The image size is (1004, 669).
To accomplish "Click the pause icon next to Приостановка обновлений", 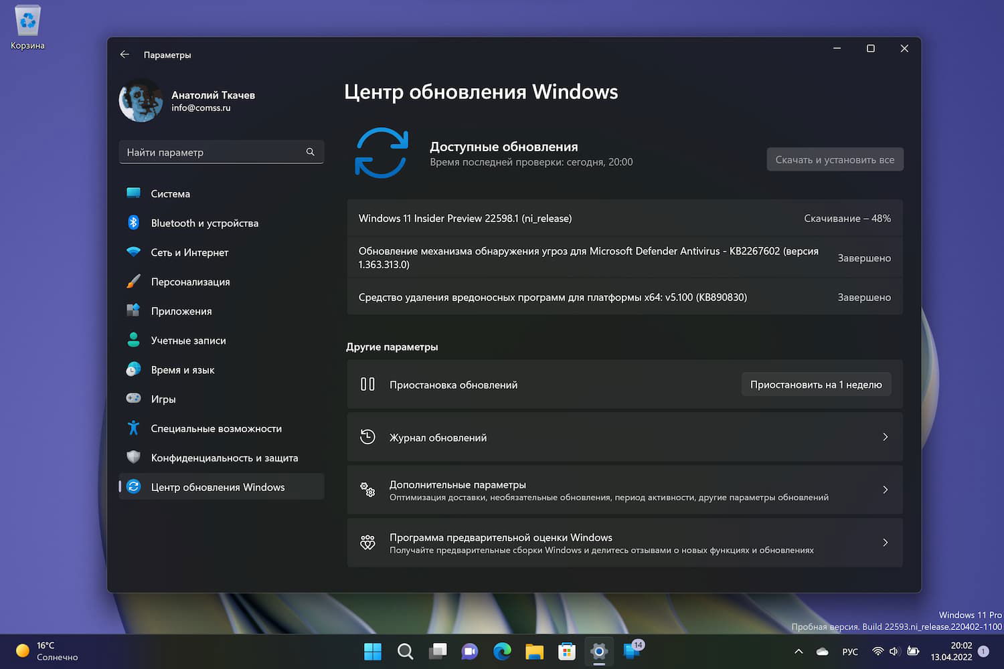I will pyautogui.click(x=368, y=384).
